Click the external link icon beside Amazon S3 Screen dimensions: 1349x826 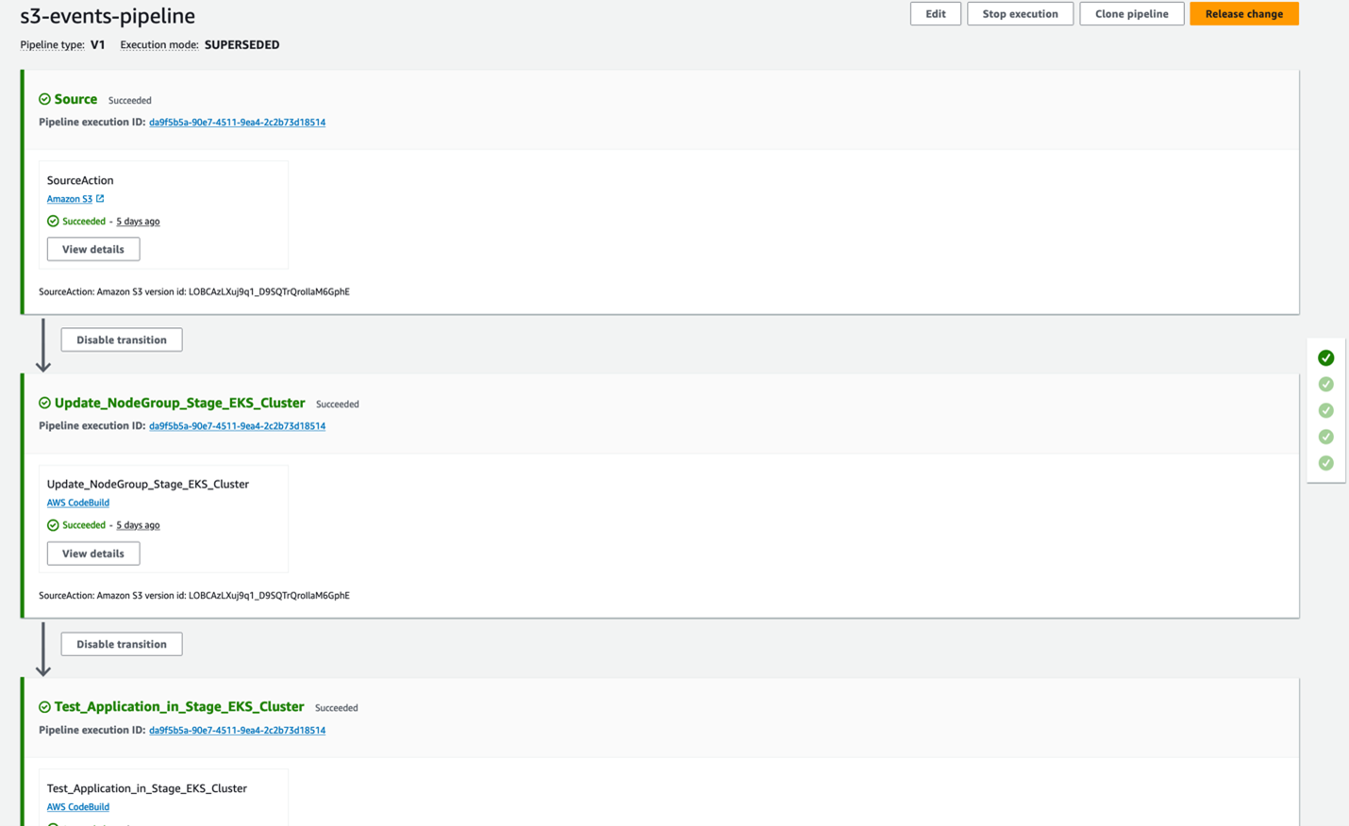[x=100, y=199]
